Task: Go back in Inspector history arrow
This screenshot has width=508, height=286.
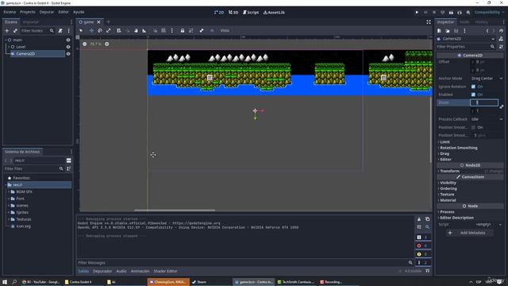Action: (x=487, y=31)
